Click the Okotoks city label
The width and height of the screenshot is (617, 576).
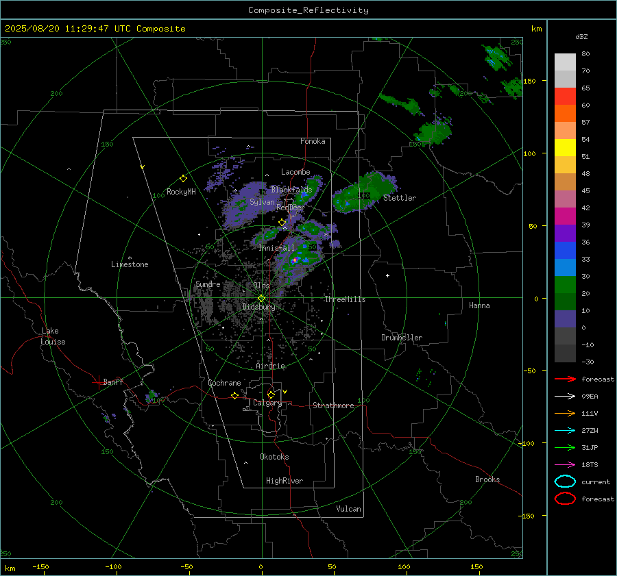click(x=274, y=457)
